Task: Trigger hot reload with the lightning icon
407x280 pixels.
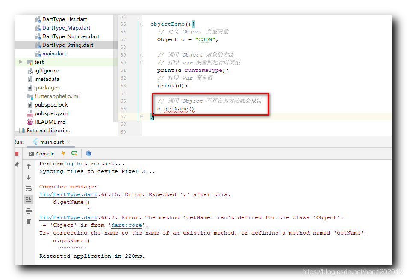Action: pyautogui.click(x=63, y=153)
